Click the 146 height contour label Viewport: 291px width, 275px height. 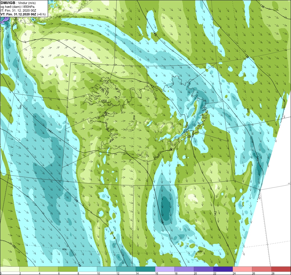(76, 201)
